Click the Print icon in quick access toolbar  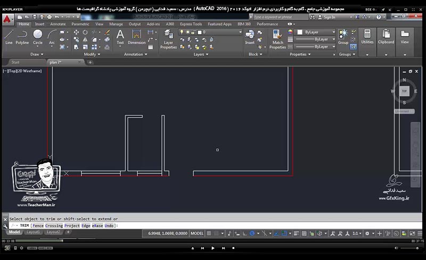[49, 17]
